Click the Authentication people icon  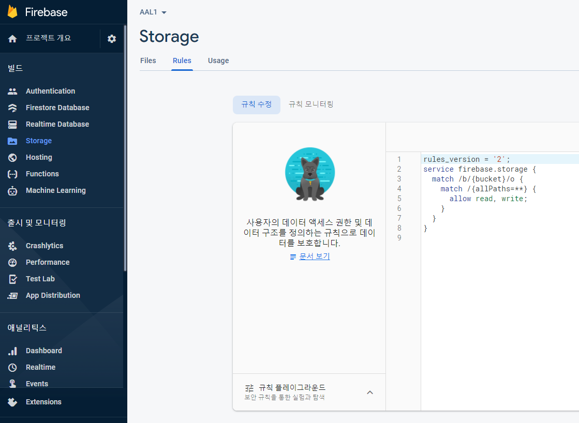tap(12, 91)
